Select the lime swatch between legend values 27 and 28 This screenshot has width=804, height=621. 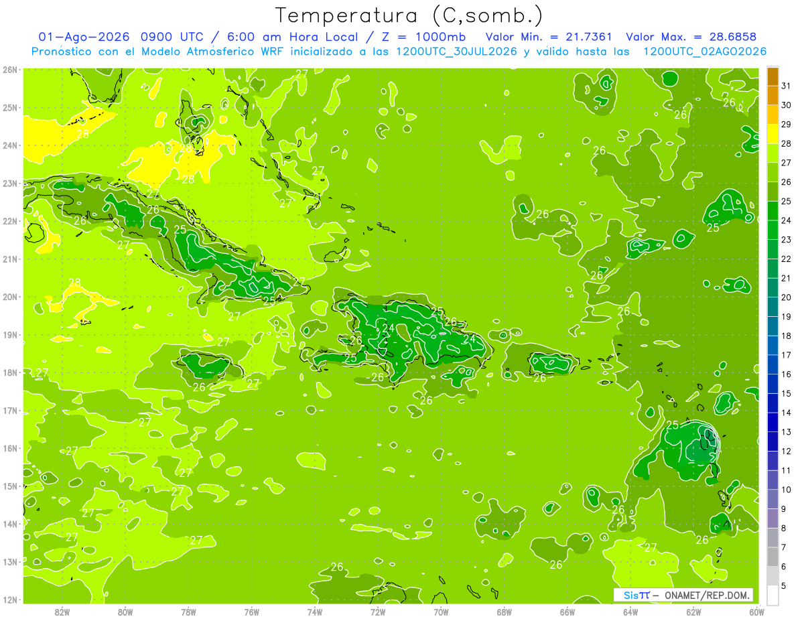[773, 153]
